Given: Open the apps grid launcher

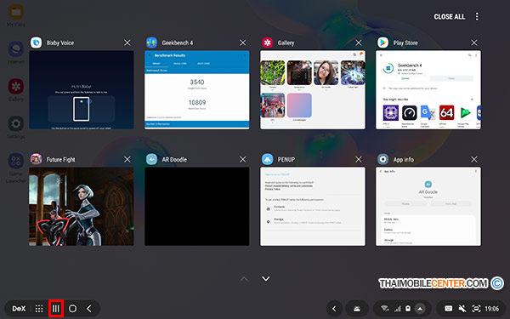Looking at the screenshot, I should click(x=39, y=308).
